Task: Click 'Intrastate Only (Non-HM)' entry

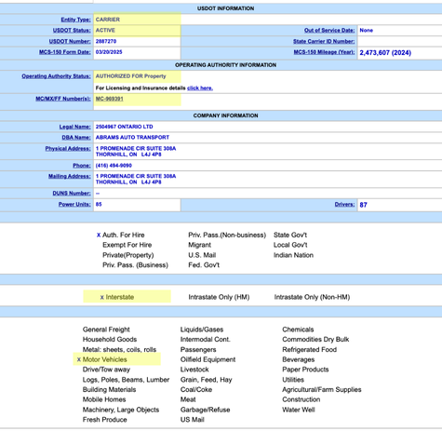Action: click(312, 297)
